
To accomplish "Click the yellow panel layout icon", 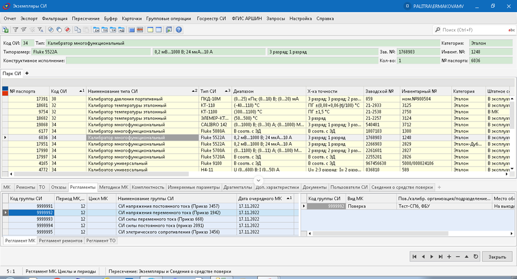I will [150, 30].
